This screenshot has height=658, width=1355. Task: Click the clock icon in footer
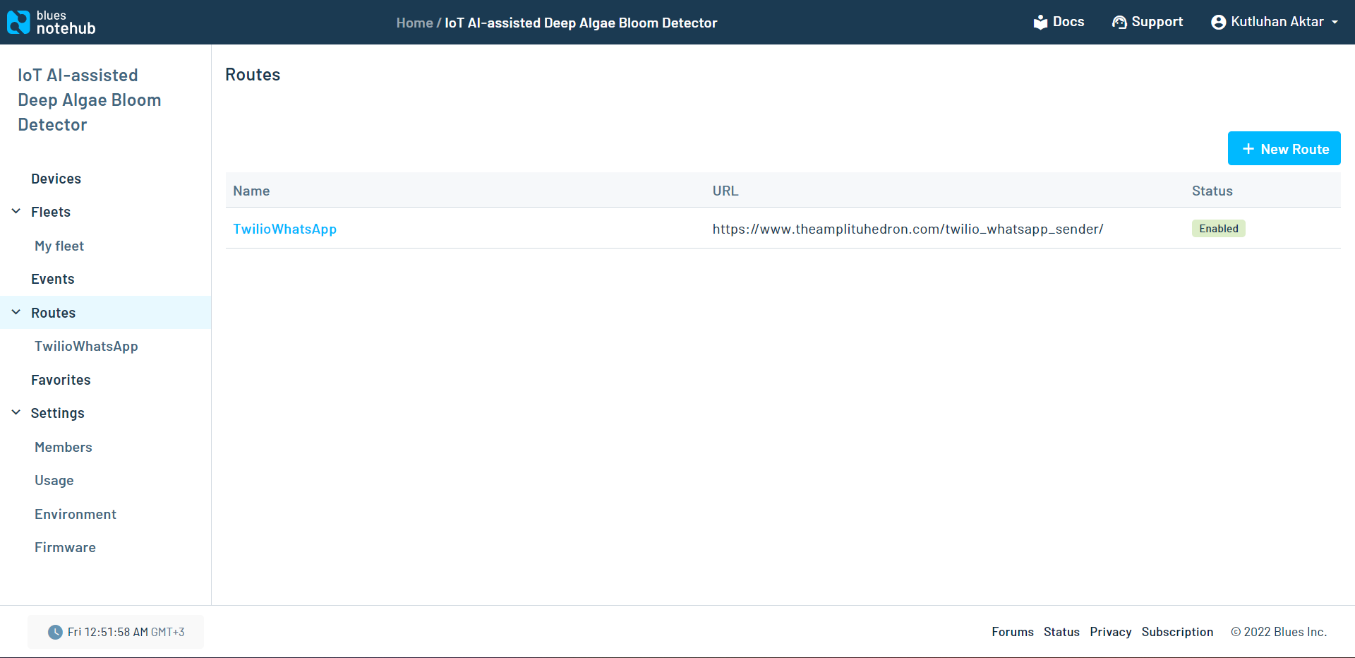pos(55,632)
